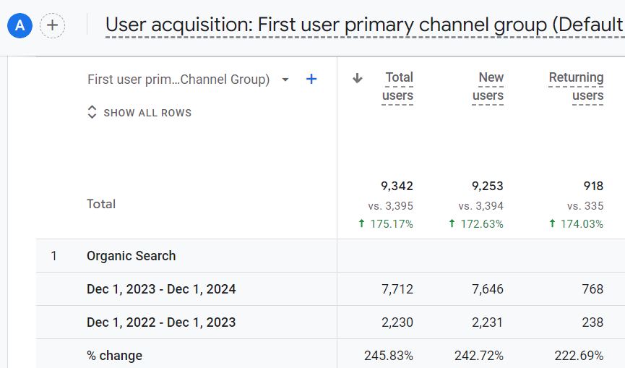Click the returning users total 918
The height and width of the screenshot is (368, 625).
593,187
